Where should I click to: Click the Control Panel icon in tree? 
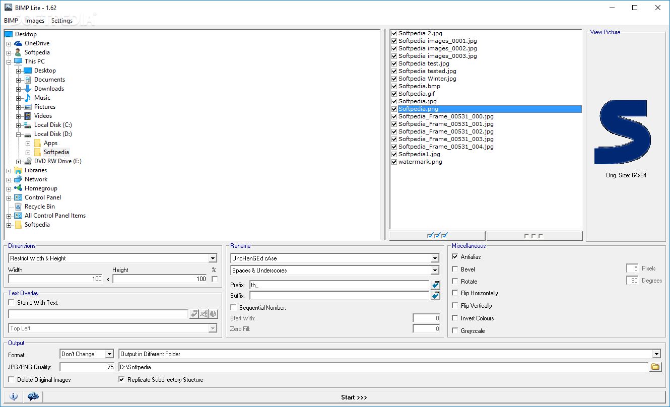[x=18, y=197]
